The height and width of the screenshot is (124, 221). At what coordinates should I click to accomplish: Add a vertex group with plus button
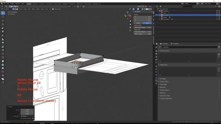pos(219,54)
